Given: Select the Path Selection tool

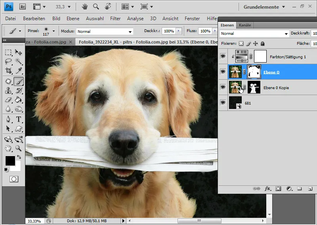Looking at the screenshot, I should pyautogui.click(x=8, y=128).
